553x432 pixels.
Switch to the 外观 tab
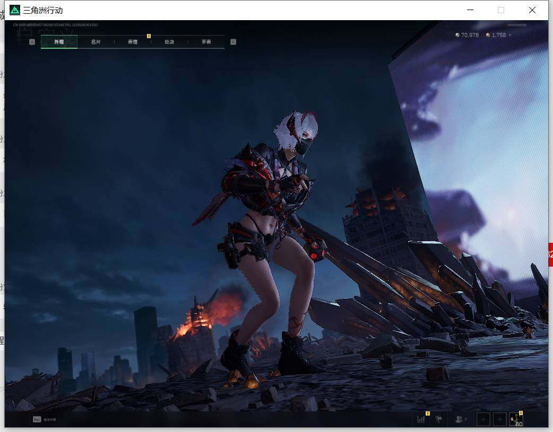pyautogui.click(x=59, y=42)
